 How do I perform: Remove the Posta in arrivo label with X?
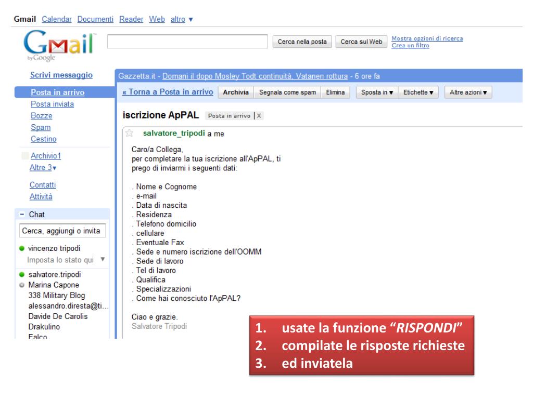pos(259,116)
